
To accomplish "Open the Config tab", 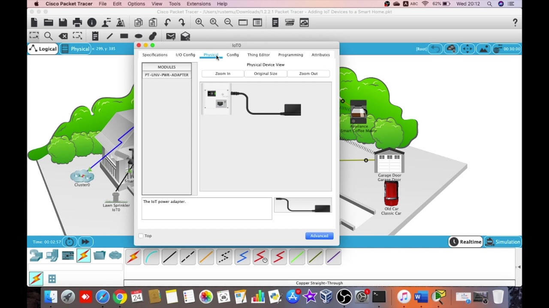I will point(232,55).
